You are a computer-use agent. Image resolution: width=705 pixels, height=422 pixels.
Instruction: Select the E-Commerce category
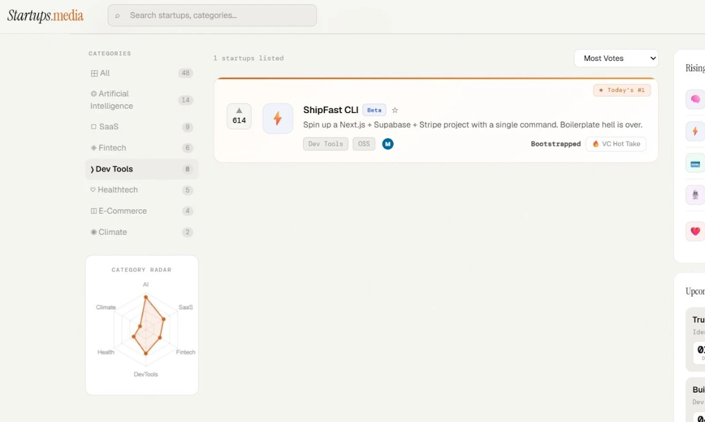point(141,211)
